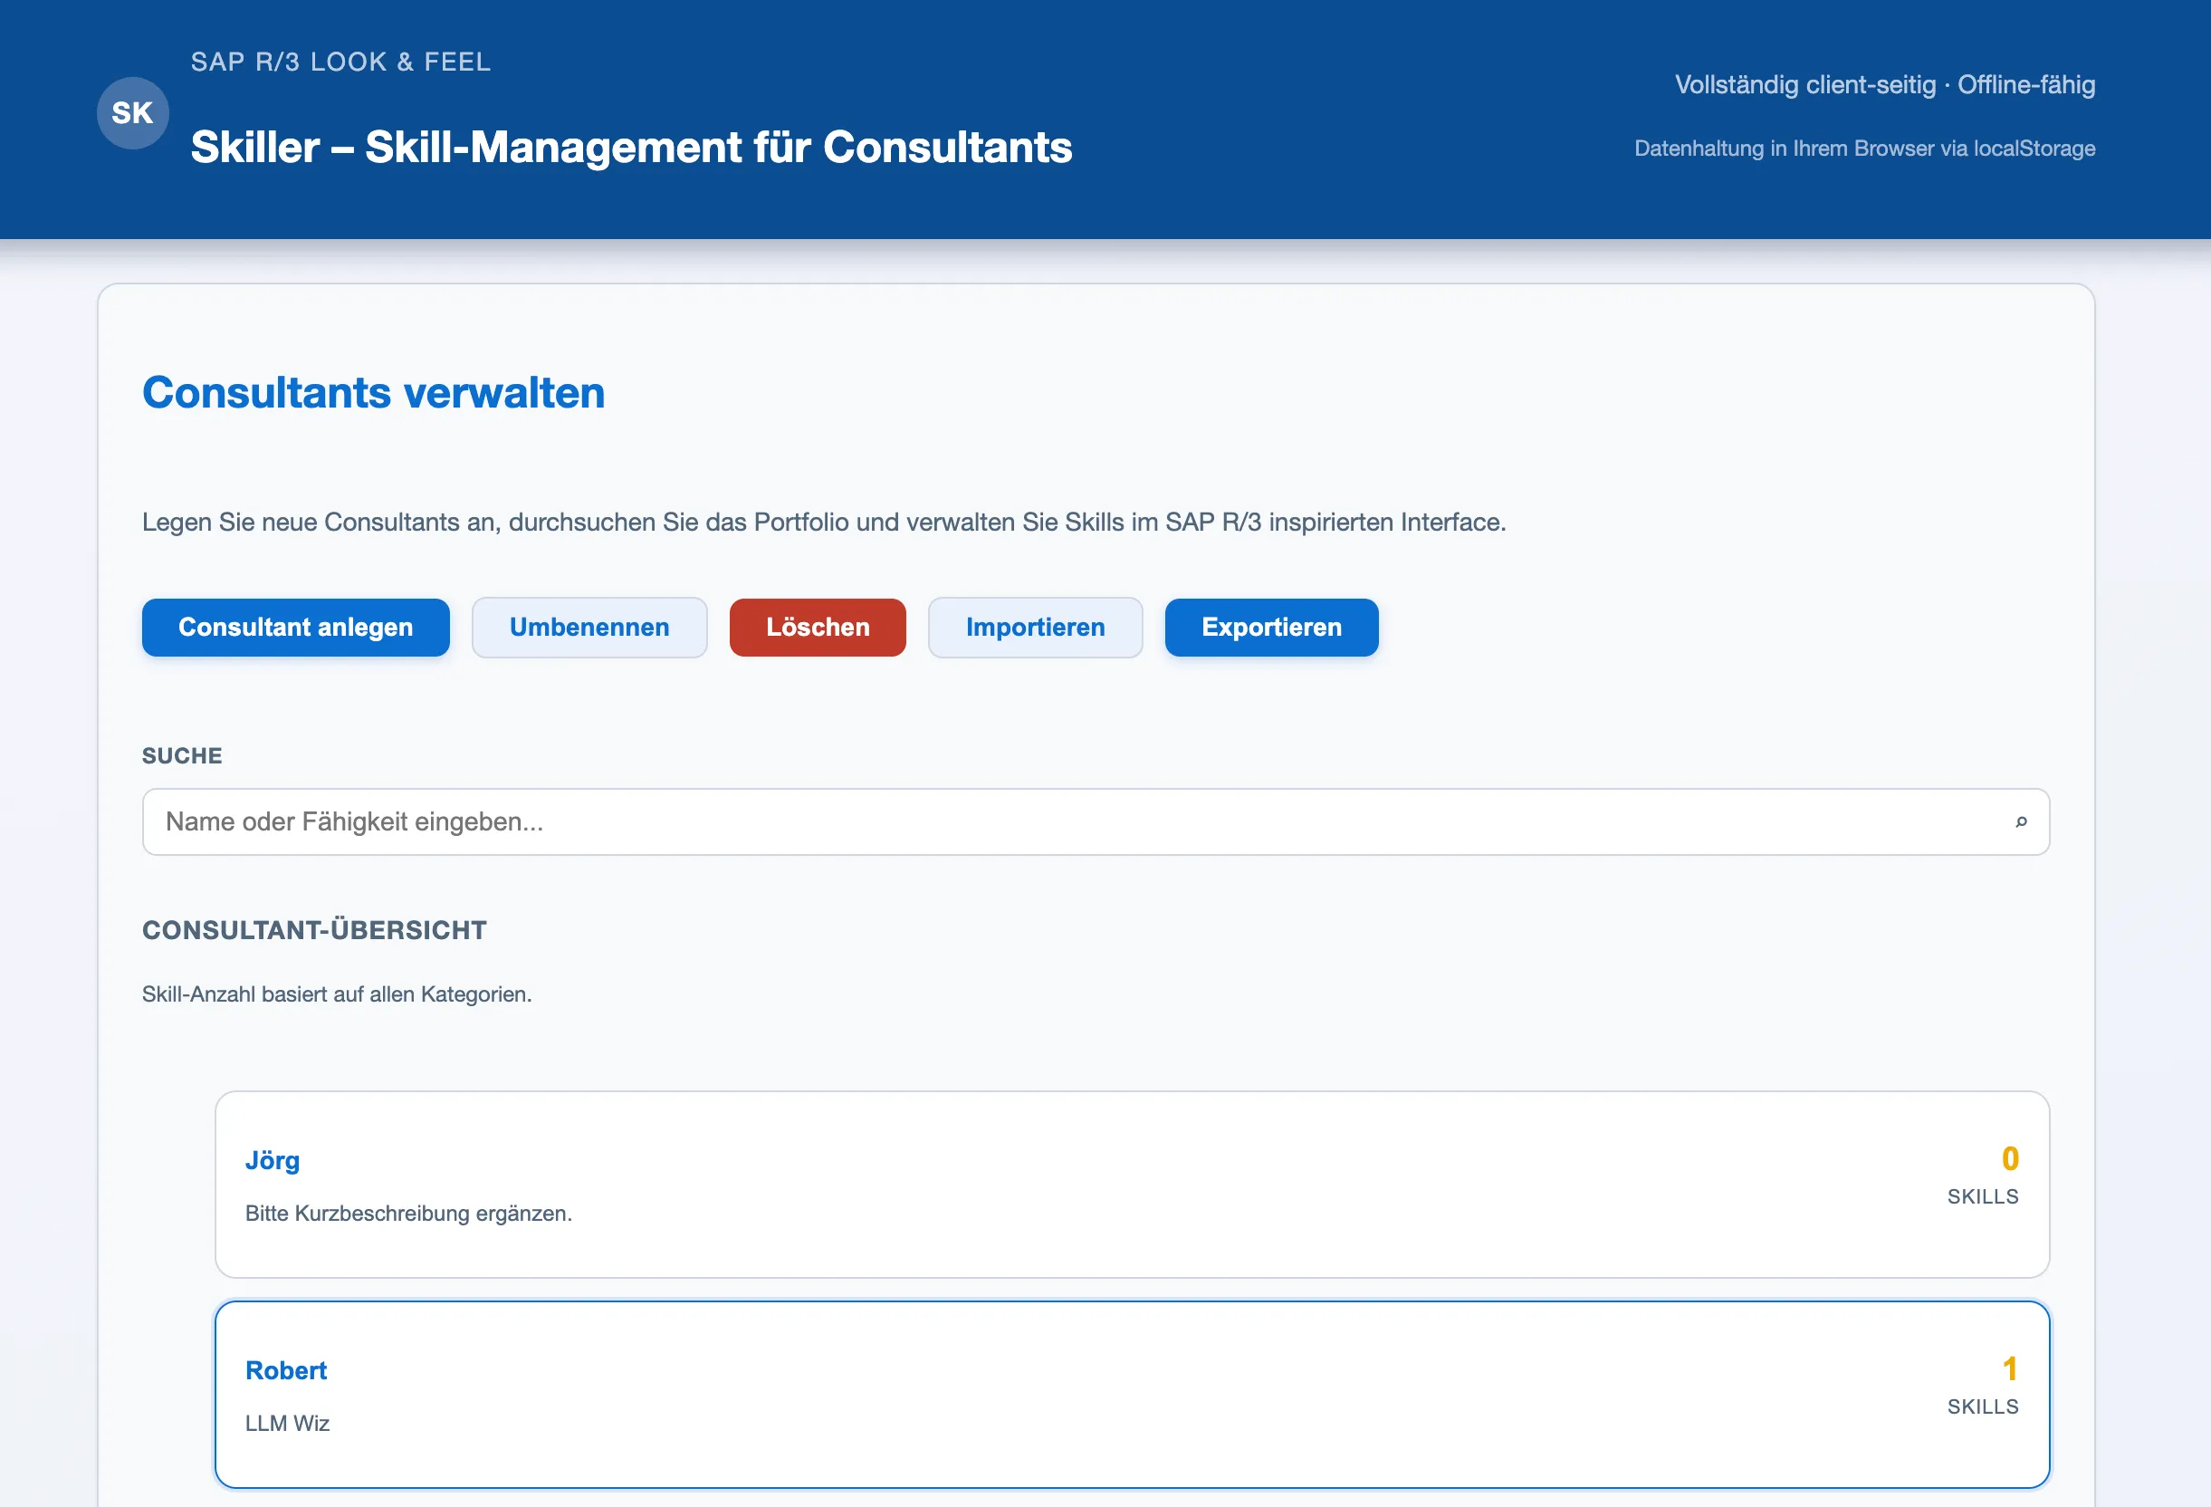
Task: Click the magnifier icon in the search field
Action: [x=2023, y=821]
